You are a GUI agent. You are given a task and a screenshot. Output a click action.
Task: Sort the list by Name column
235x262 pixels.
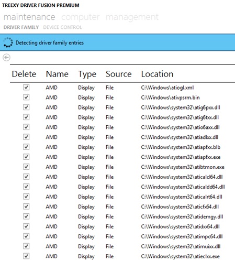(57, 74)
